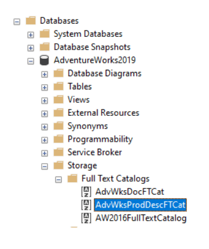Viewport: 209px width, 249px height.
Task: Click the Tables folder icon
Action: tap(58, 86)
